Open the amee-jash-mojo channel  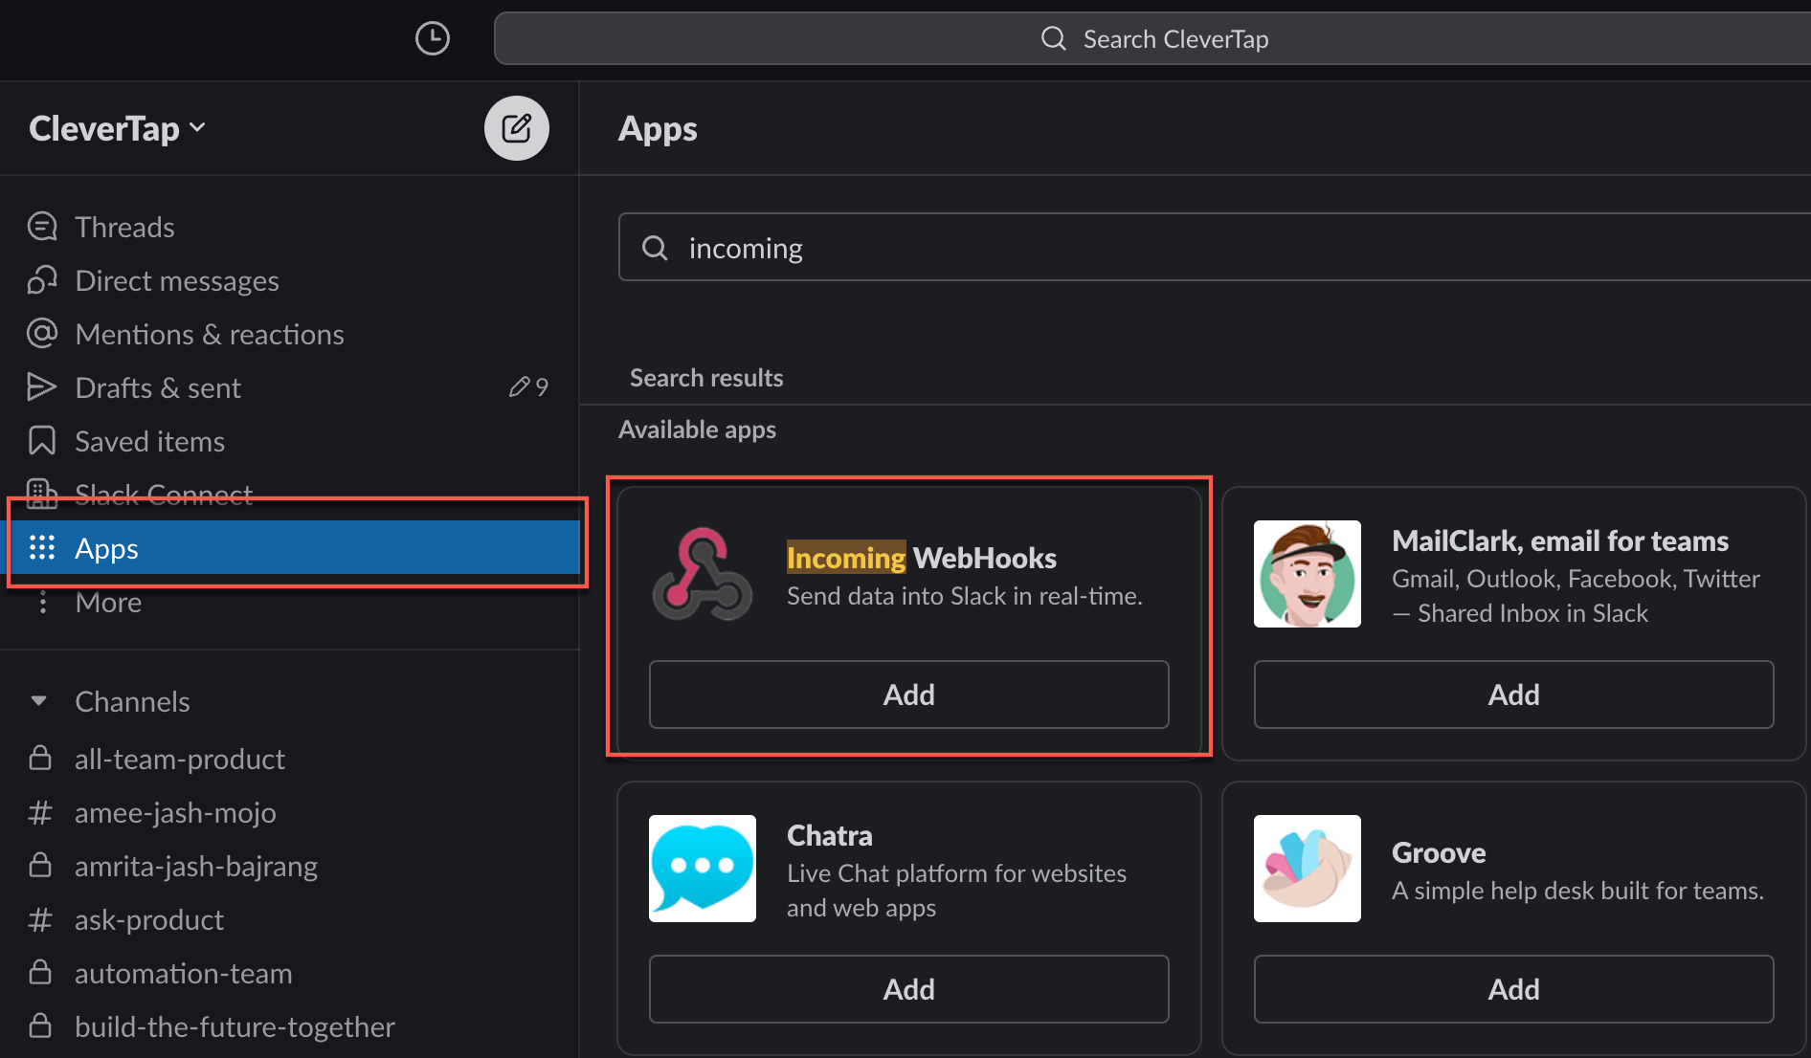(x=289, y=812)
